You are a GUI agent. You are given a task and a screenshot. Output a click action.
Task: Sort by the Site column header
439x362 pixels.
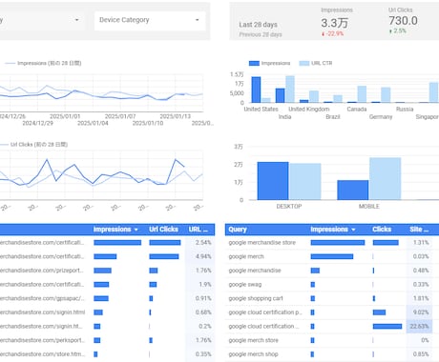[419, 230]
